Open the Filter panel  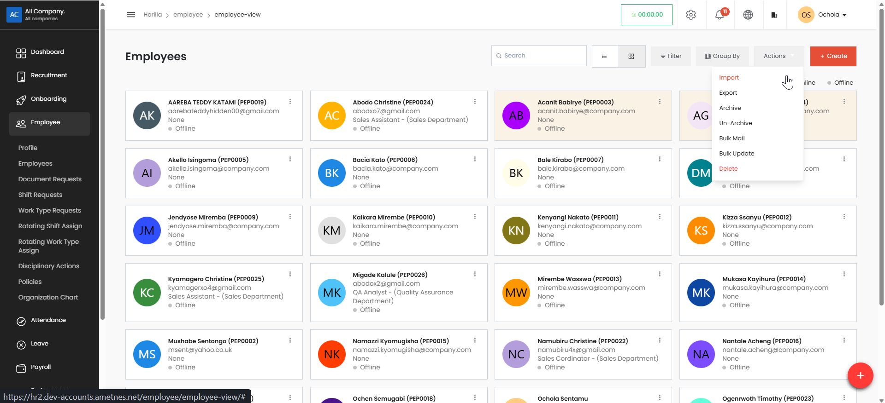click(x=671, y=56)
